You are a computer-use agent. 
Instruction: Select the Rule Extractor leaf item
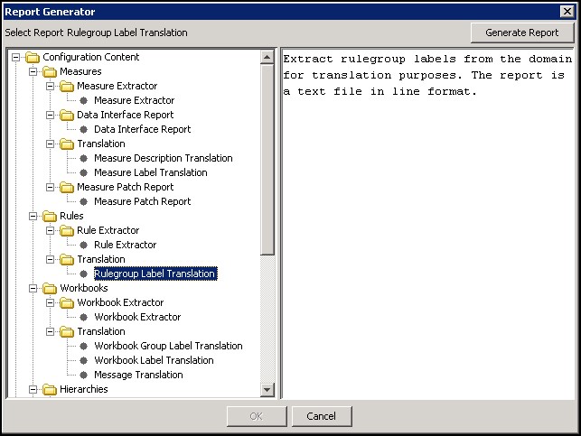[126, 245]
